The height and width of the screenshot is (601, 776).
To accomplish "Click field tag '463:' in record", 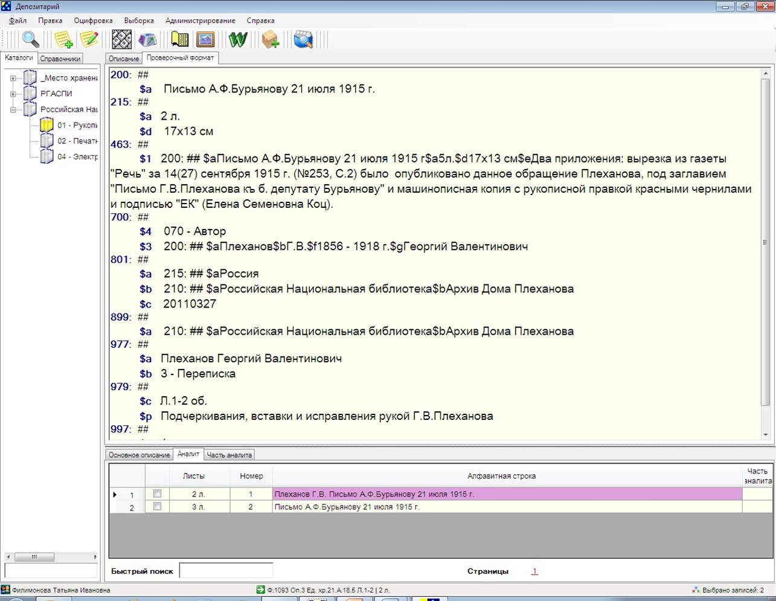I will click(121, 144).
